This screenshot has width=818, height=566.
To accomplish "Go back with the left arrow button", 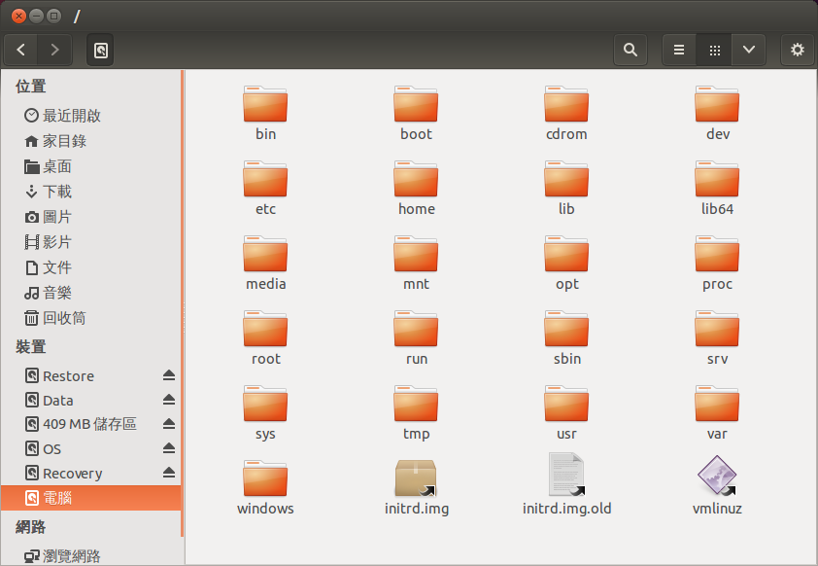I will 20,50.
